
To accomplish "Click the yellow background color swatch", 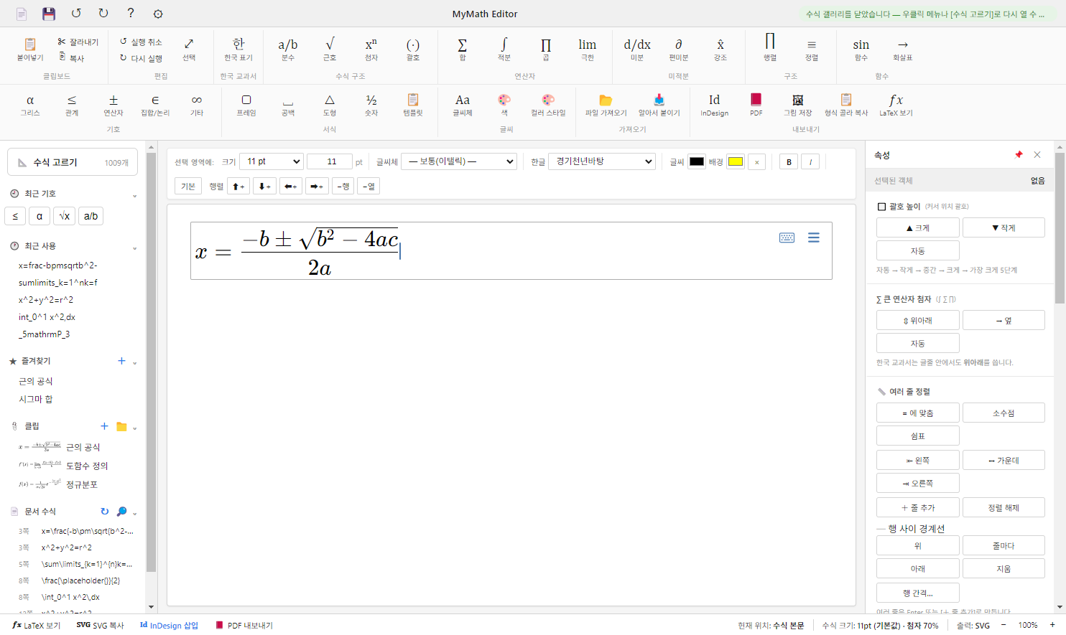I will tap(736, 161).
